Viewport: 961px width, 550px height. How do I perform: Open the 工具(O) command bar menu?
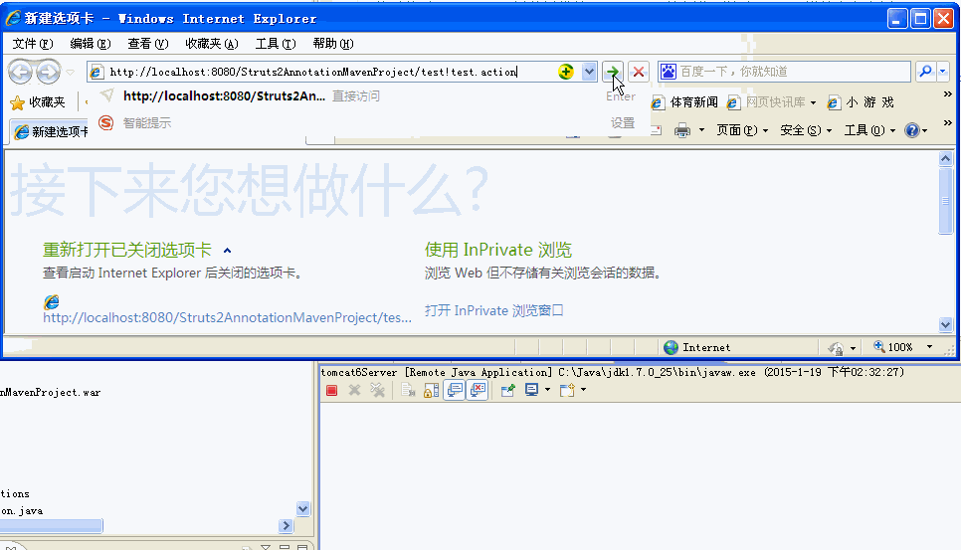(x=869, y=130)
